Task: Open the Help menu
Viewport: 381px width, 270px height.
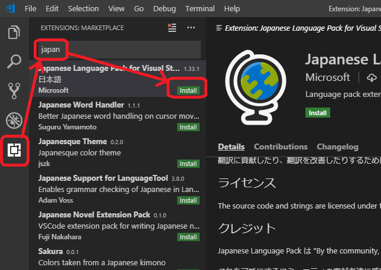Action: (232, 9)
